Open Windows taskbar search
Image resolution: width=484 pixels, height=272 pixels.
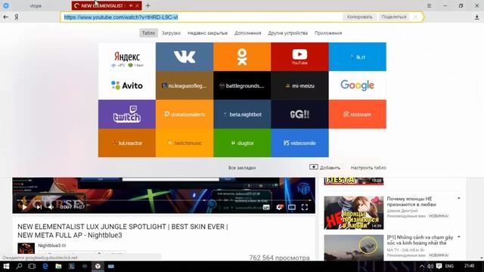tap(19, 266)
